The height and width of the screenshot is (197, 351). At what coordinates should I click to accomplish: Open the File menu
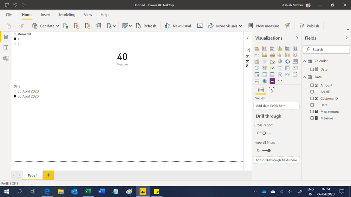tap(9, 15)
